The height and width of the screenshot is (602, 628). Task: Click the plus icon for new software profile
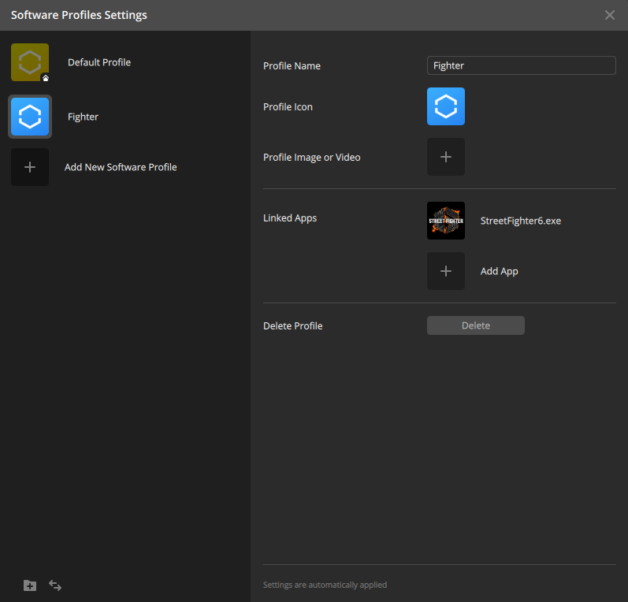[30, 167]
